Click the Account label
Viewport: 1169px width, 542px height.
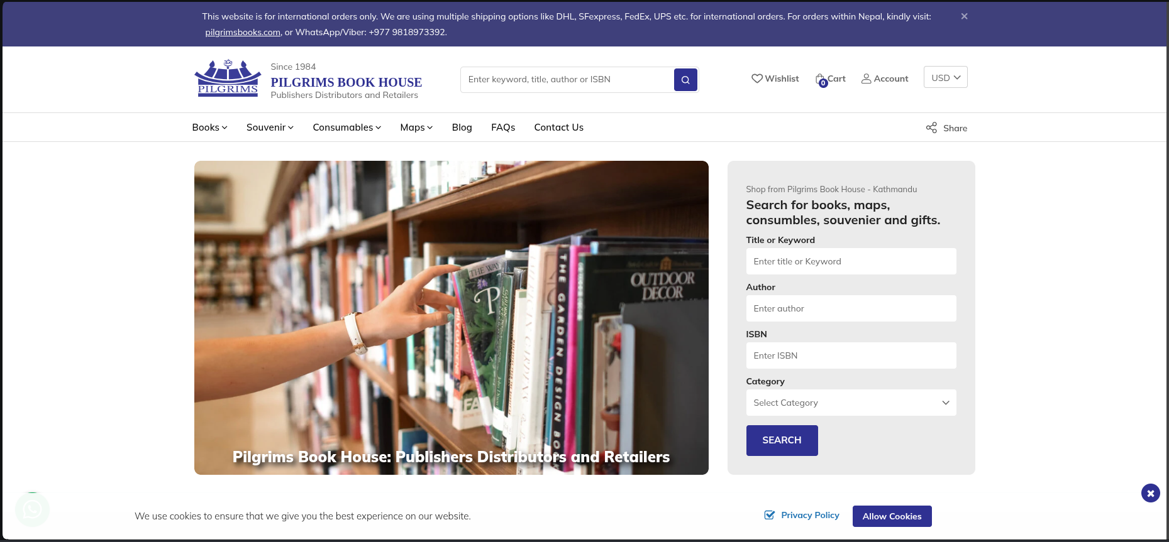[x=890, y=79]
